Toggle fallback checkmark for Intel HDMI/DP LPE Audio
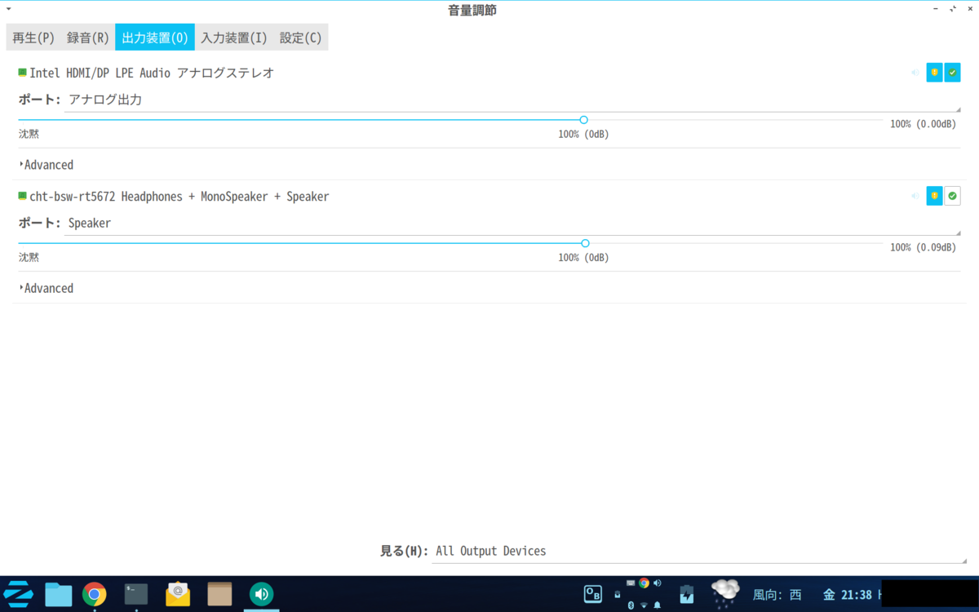The image size is (979, 612). pos(952,73)
